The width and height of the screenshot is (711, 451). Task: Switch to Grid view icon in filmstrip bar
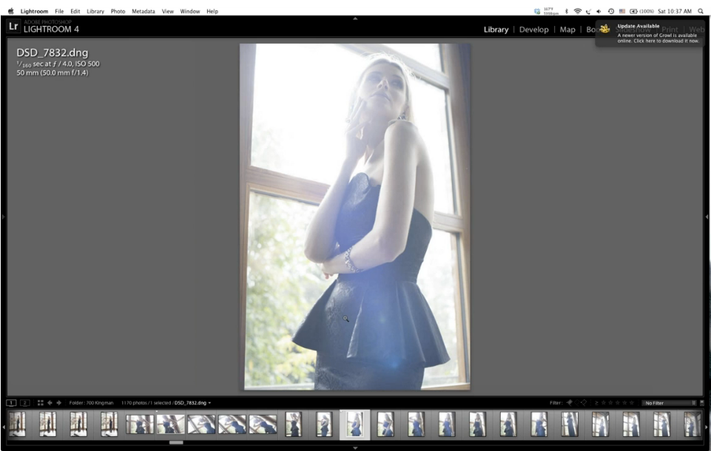click(x=41, y=402)
